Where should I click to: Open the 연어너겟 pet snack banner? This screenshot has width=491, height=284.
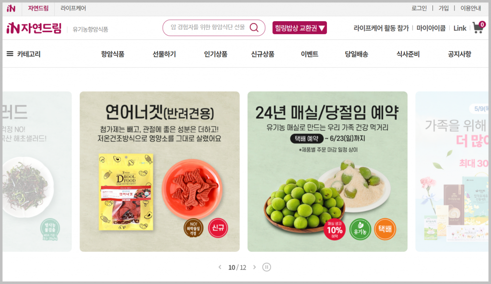click(x=160, y=171)
